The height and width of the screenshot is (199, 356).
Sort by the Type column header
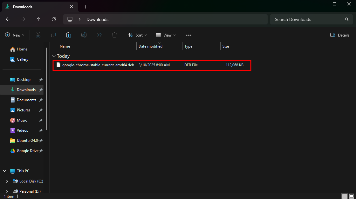coord(188,46)
